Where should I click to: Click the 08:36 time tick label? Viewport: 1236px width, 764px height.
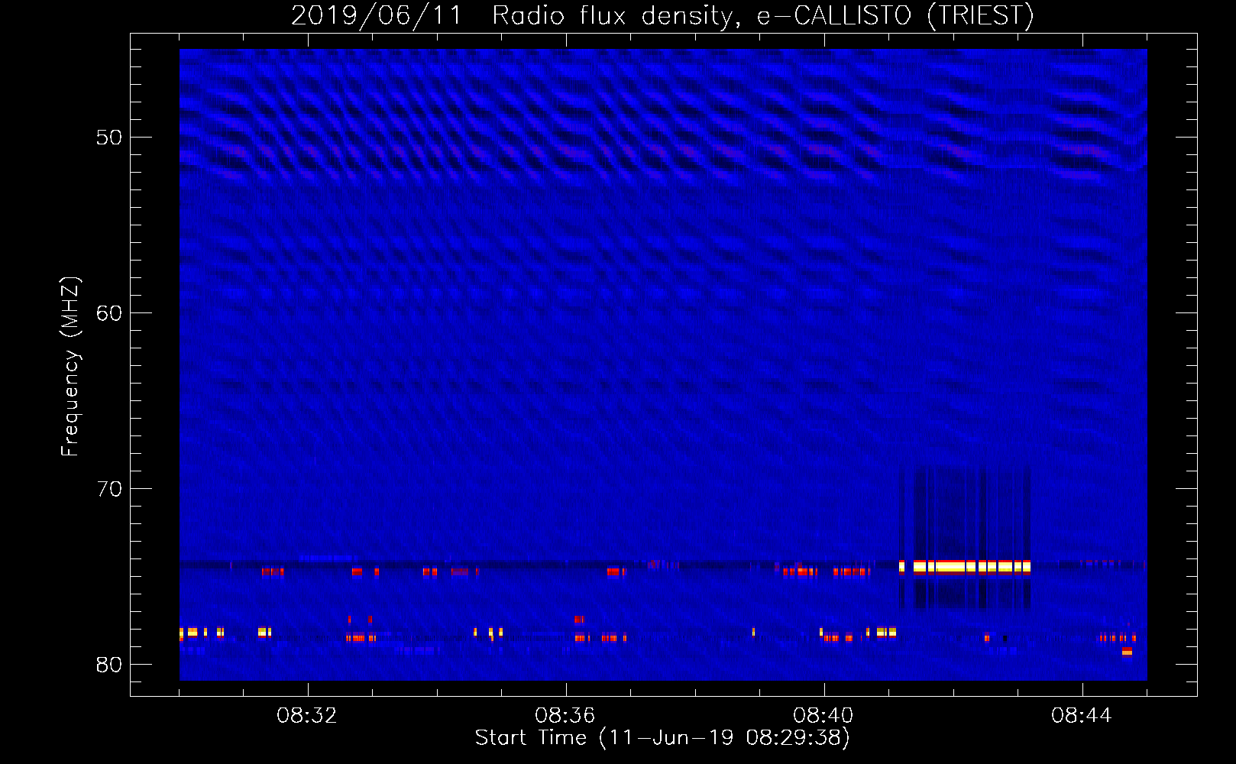[x=565, y=716]
